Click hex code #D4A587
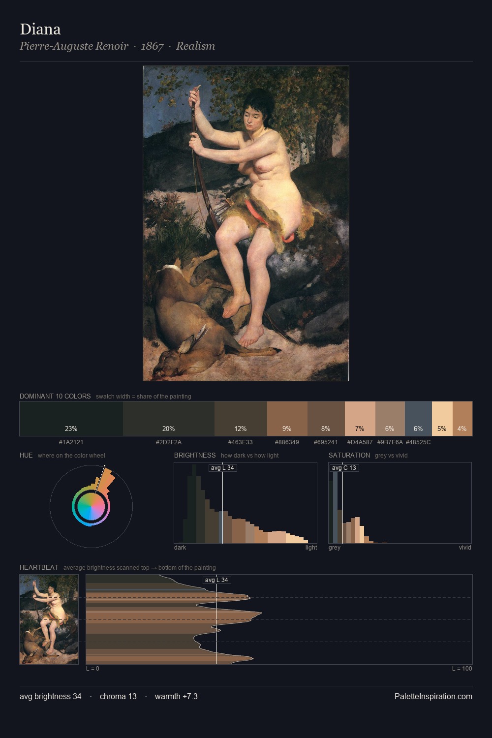 tap(360, 442)
